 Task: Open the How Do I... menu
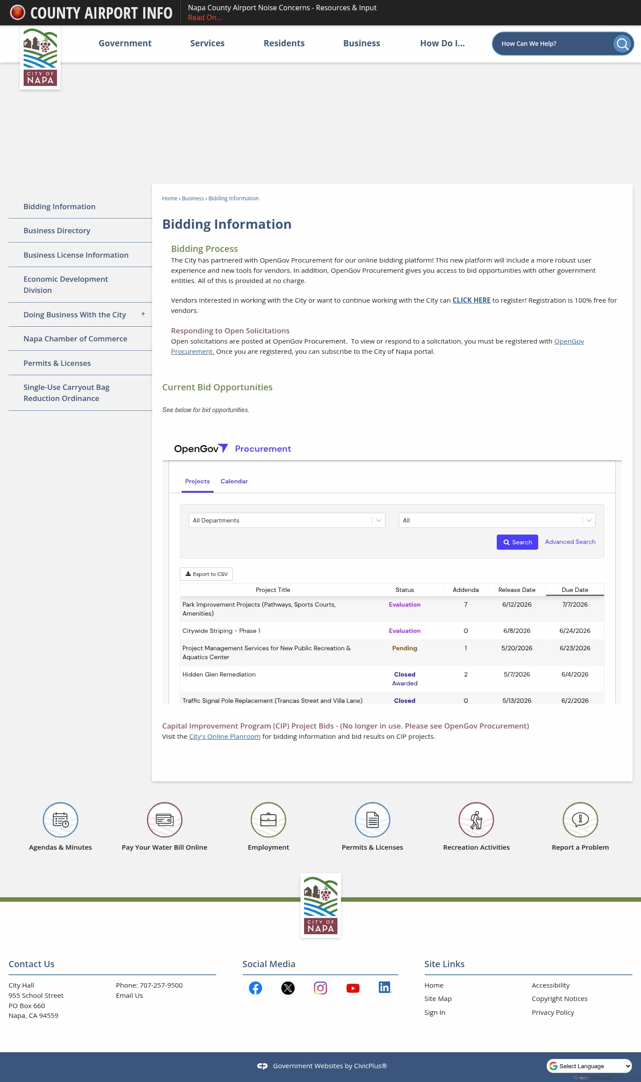pos(442,43)
